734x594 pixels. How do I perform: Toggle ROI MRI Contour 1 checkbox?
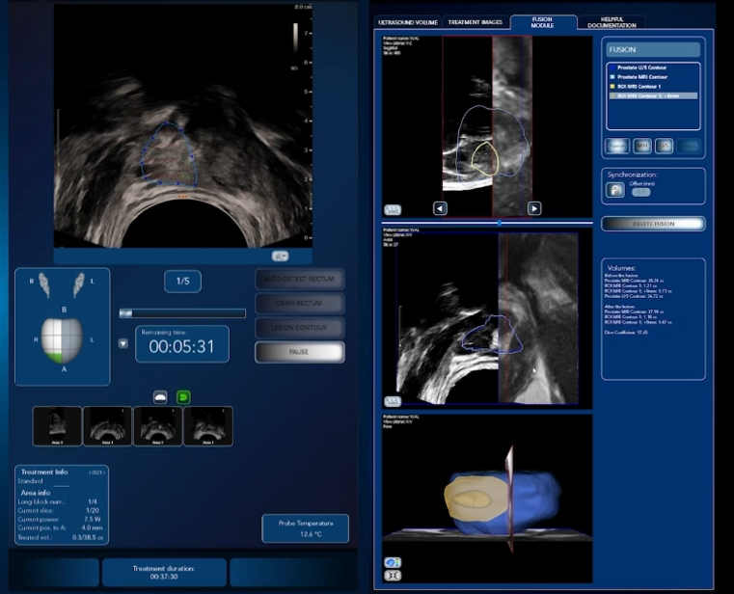pyautogui.click(x=612, y=86)
